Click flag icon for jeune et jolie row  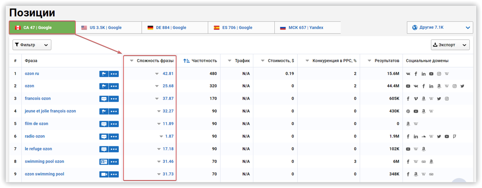click(x=104, y=111)
